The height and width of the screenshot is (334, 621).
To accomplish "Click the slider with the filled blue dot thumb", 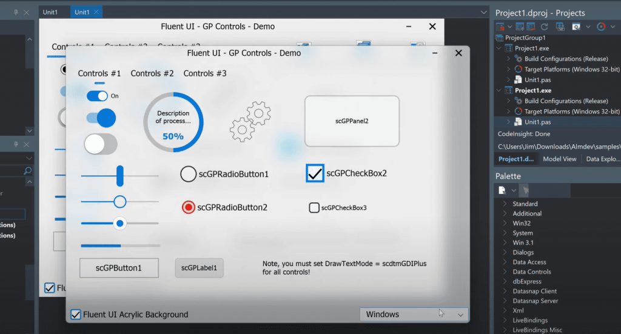I will click(119, 224).
